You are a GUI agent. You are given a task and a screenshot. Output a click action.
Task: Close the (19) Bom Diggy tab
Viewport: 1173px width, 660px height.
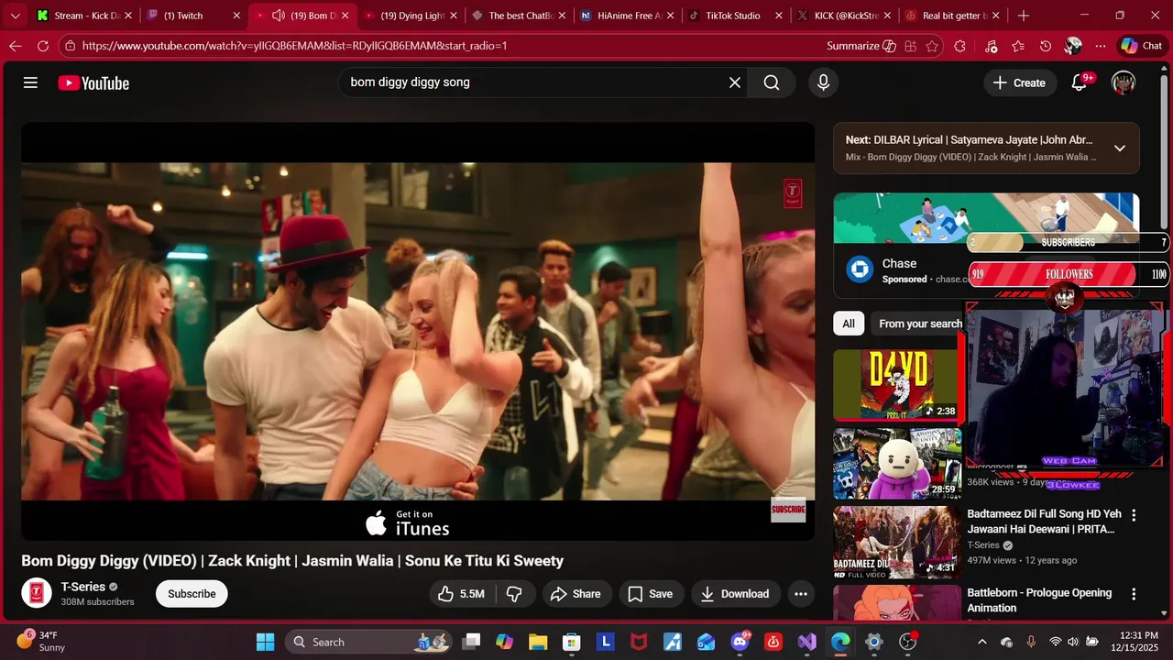point(345,16)
